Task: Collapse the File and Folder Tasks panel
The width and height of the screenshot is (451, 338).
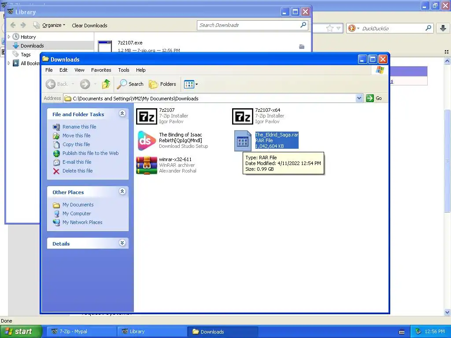Action: coord(122,113)
